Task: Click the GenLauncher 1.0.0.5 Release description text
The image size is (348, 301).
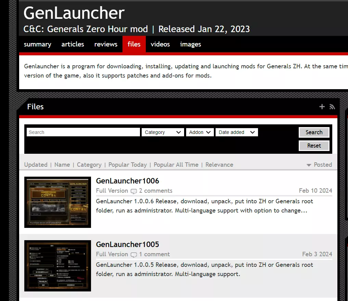Action: (204, 270)
